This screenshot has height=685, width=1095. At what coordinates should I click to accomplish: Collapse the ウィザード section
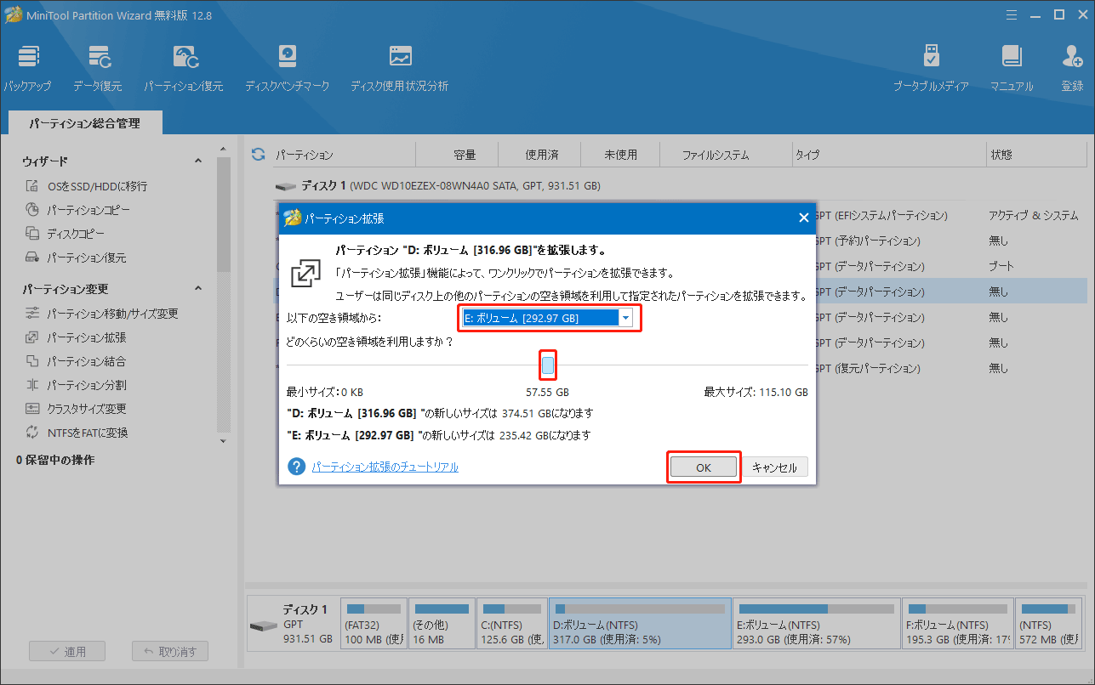198,161
